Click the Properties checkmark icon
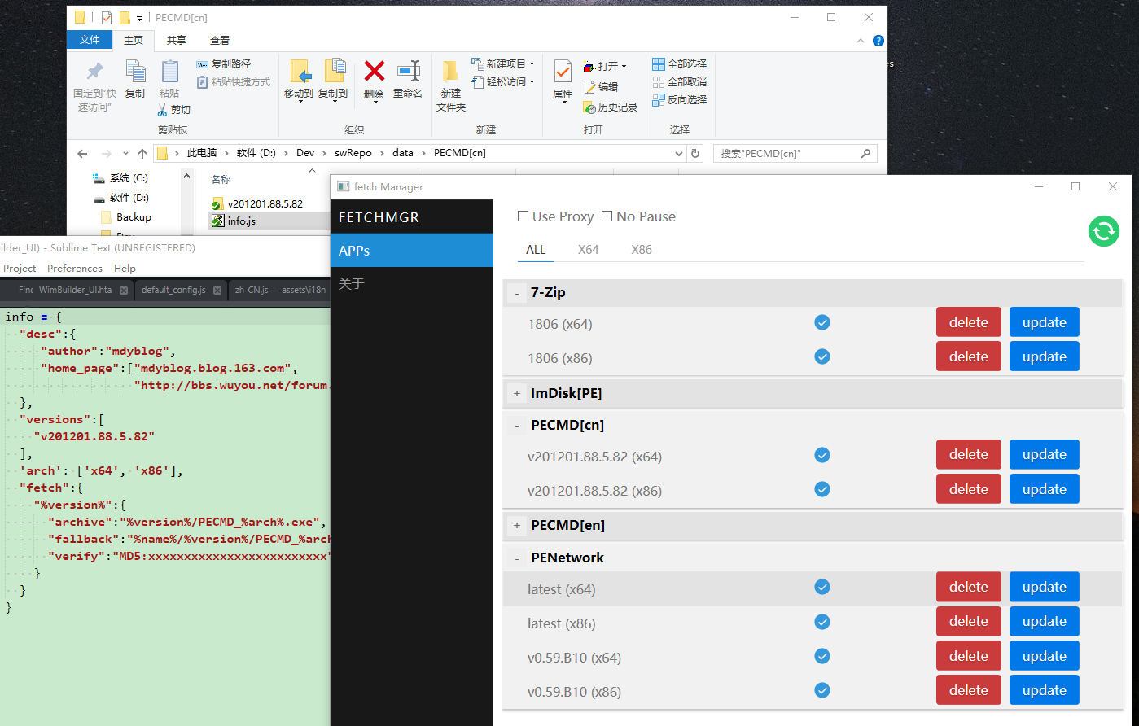 point(563,71)
